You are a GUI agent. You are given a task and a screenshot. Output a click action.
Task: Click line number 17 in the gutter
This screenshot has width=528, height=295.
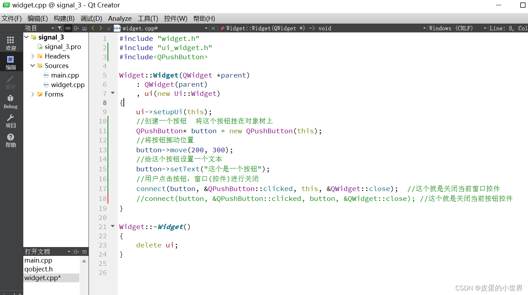[x=103, y=189]
